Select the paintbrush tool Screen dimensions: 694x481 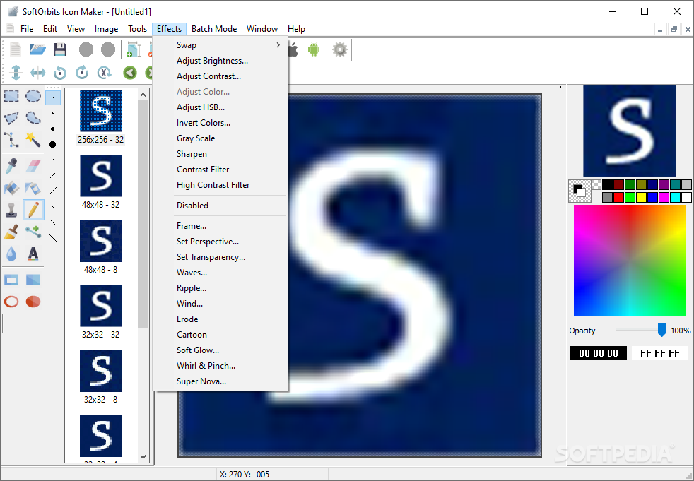coord(11,232)
